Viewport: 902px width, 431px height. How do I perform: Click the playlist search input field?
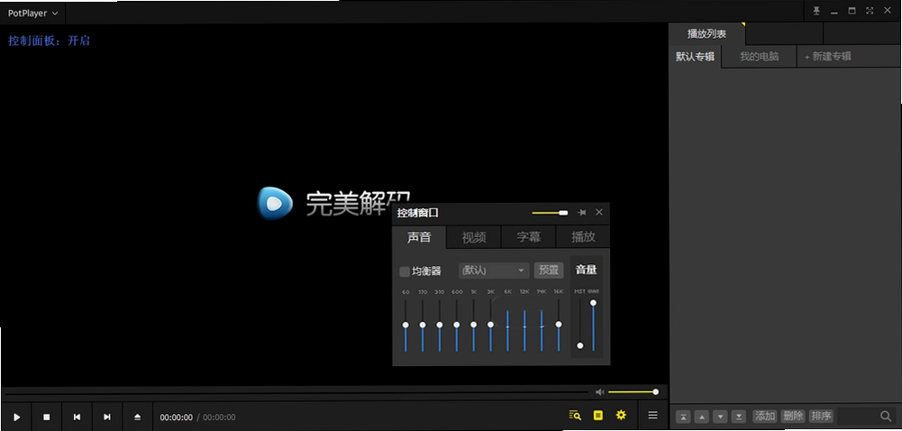858,416
